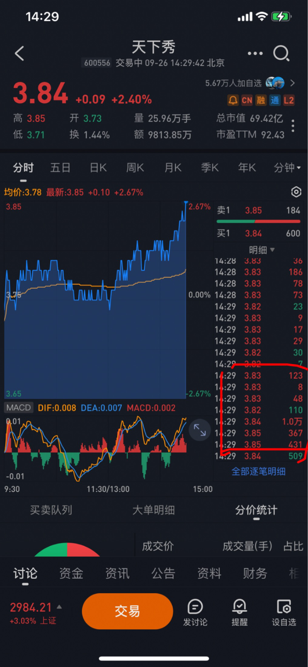308x667 pixels.
Task: Tap the DIF:0.008 indicator value
Action: (57, 408)
